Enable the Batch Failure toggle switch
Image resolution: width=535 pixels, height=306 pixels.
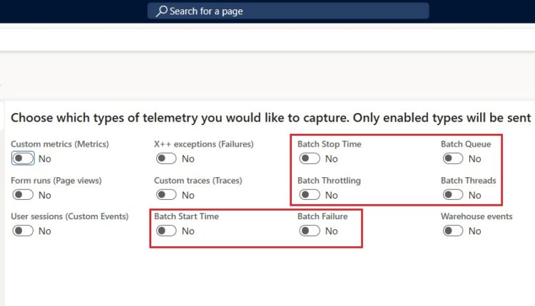coord(310,231)
